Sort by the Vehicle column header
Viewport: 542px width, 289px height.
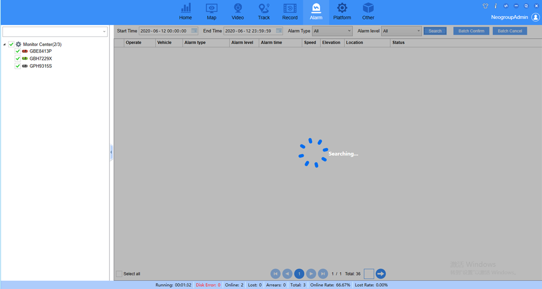169,43
